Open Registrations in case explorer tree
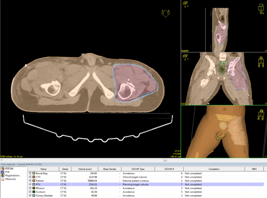 12,176
